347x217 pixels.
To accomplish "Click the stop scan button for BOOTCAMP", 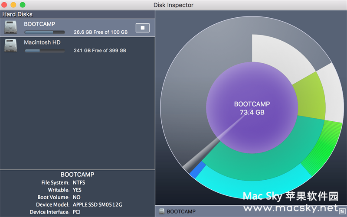I will (x=143, y=28).
